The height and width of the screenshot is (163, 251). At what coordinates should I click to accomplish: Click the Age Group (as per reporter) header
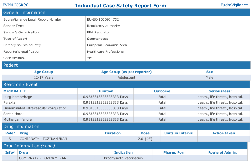pos(126,72)
